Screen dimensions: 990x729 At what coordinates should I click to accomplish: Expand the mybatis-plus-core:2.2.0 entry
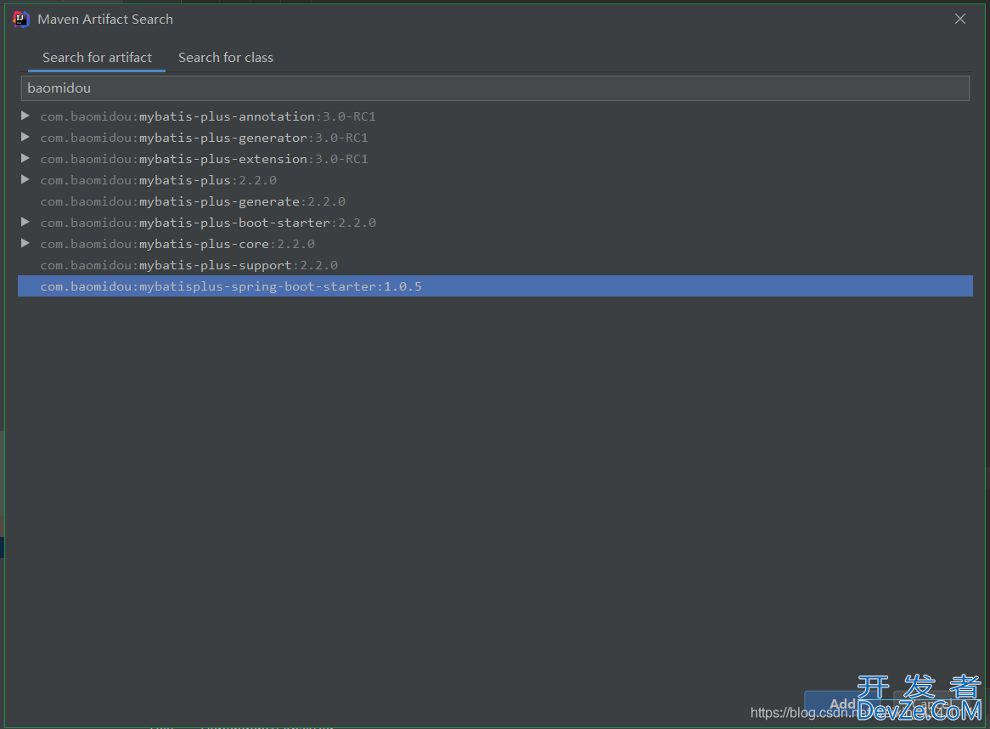point(25,243)
